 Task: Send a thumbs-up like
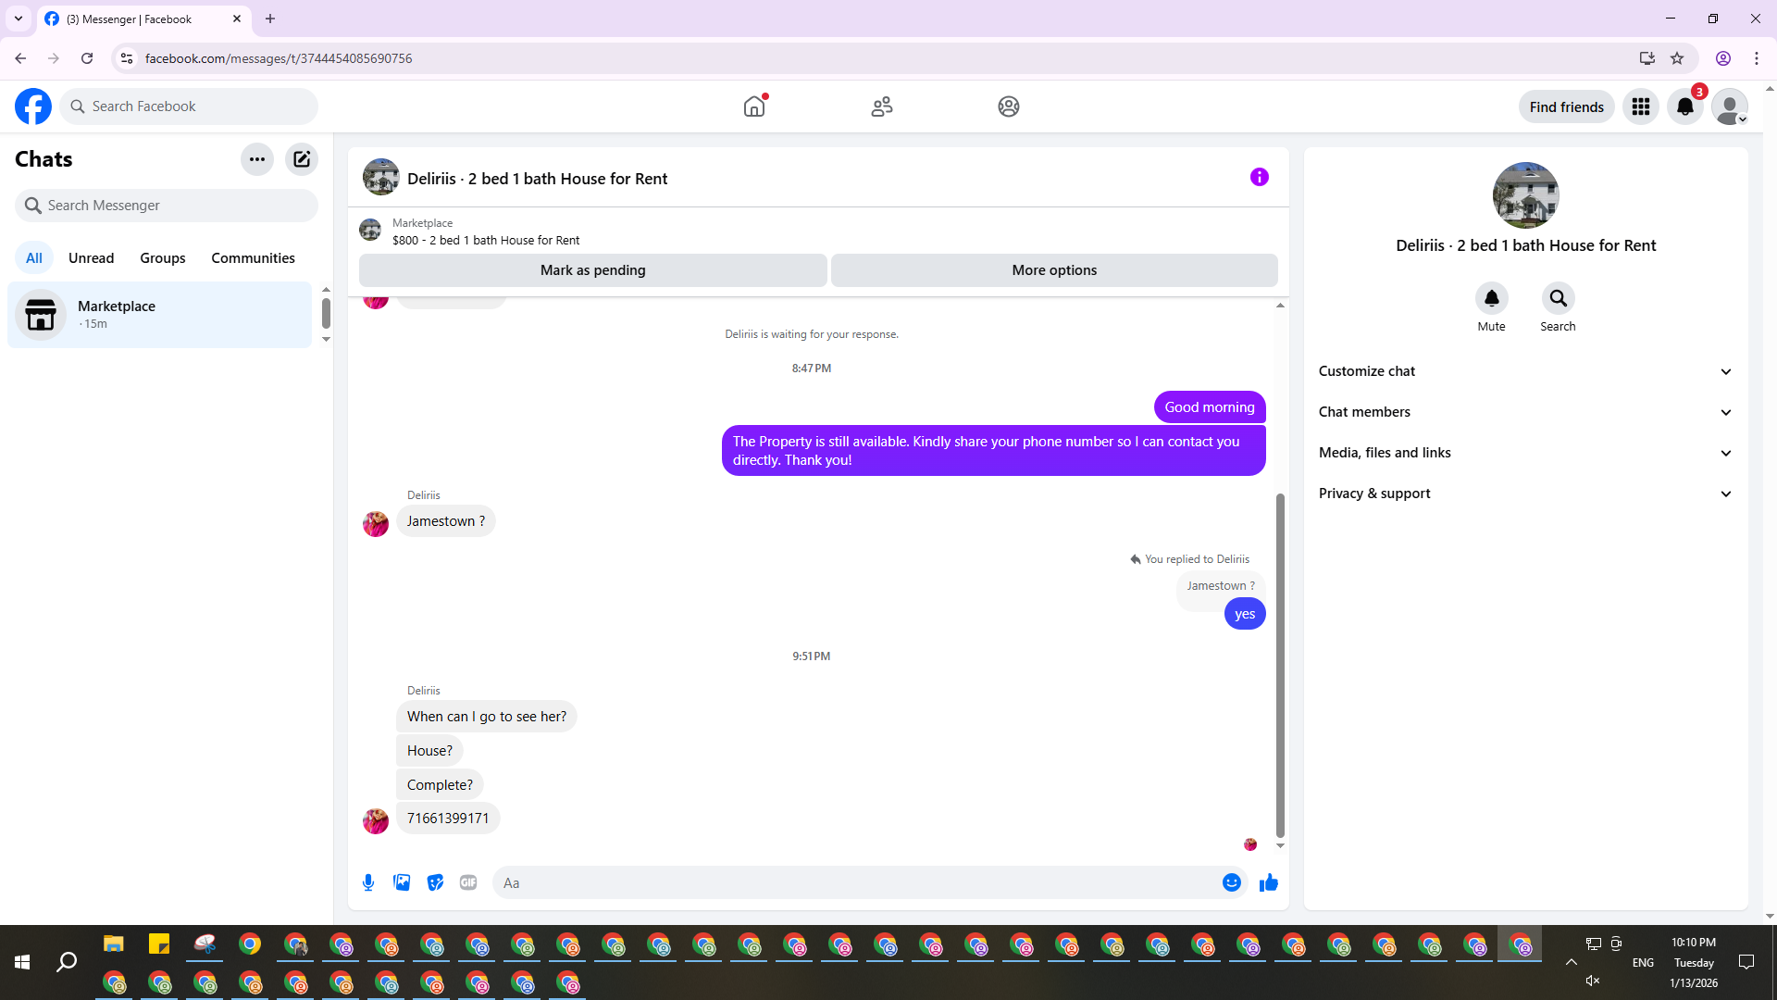point(1269,882)
